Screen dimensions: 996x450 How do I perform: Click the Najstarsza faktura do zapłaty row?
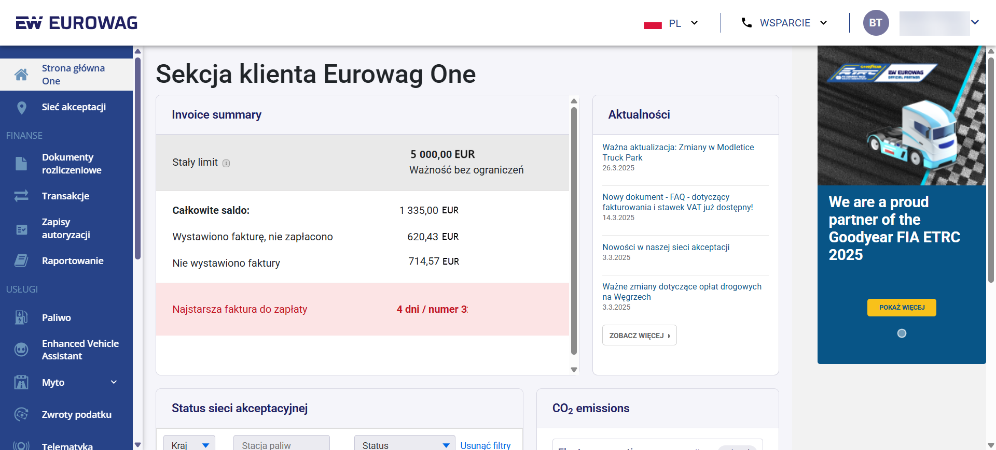pyautogui.click(x=363, y=309)
